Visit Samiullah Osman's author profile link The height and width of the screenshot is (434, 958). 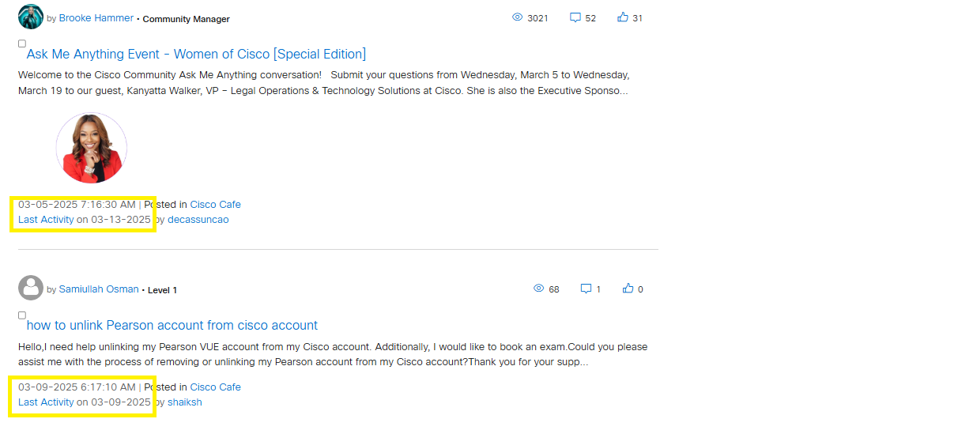point(99,289)
